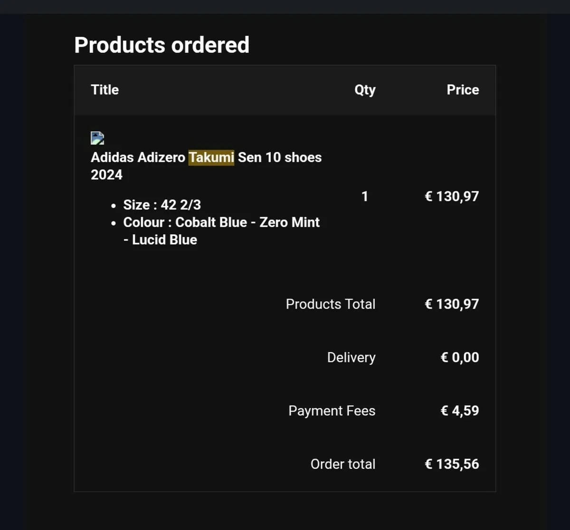The image size is (570, 530).
Task: Click the order total amount € 135,56
Action: [x=452, y=464]
